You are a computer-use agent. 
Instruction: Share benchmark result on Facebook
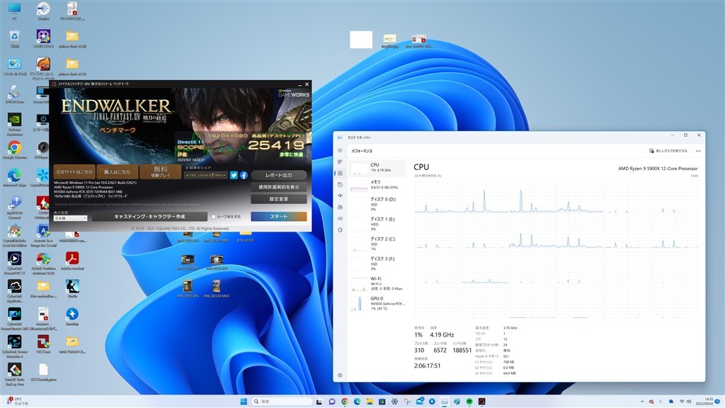click(x=244, y=176)
